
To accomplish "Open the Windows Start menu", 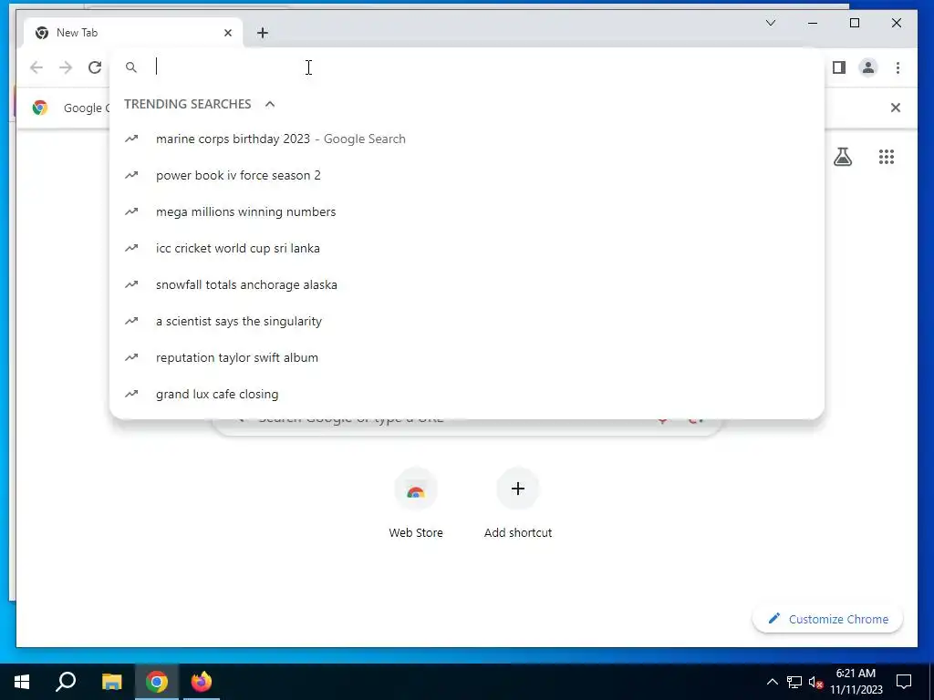I will coord(22,682).
